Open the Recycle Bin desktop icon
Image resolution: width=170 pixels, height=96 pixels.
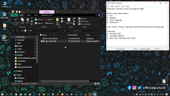tap(5, 15)
